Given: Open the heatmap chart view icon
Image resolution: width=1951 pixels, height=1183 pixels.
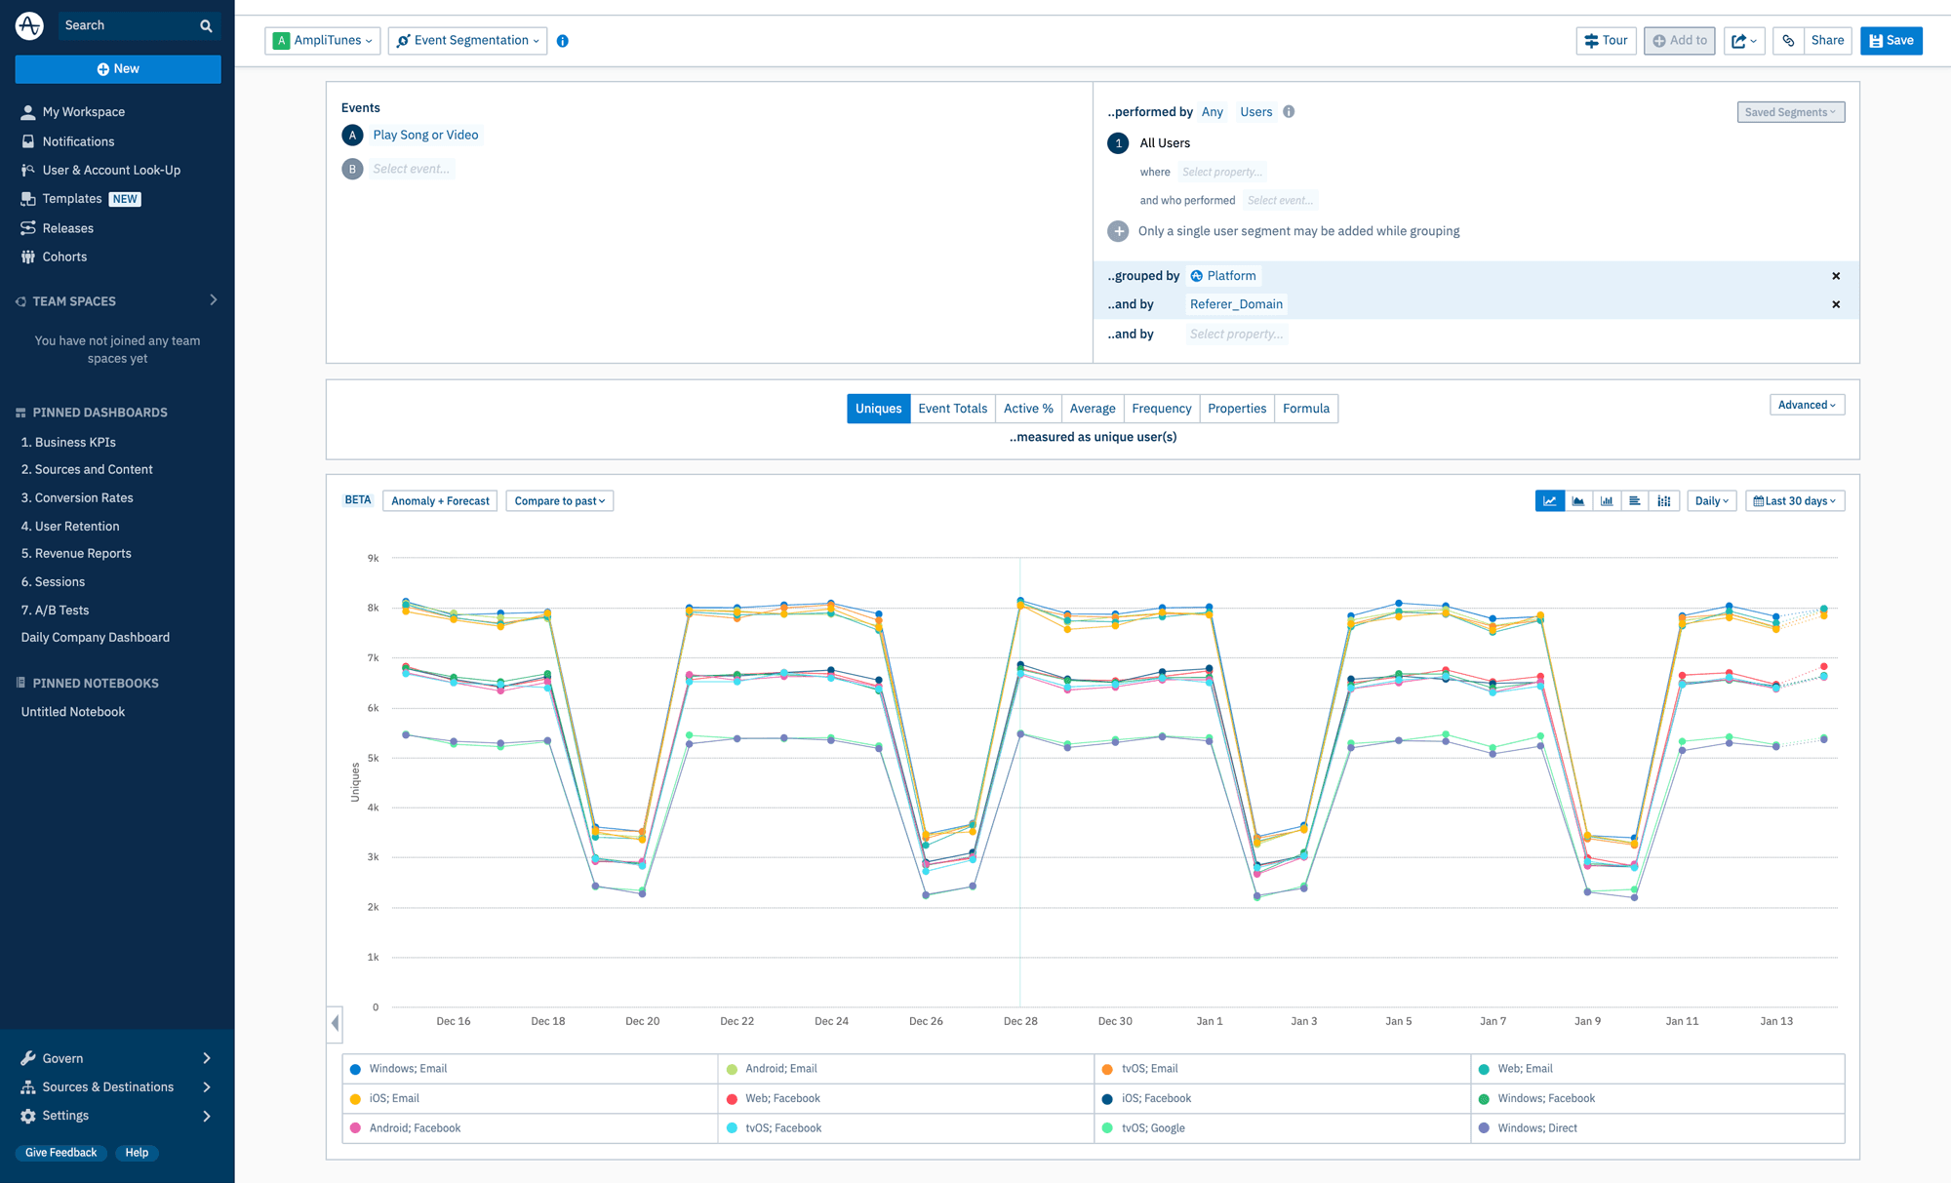Looking at the screenshot, I should 1663,500.
